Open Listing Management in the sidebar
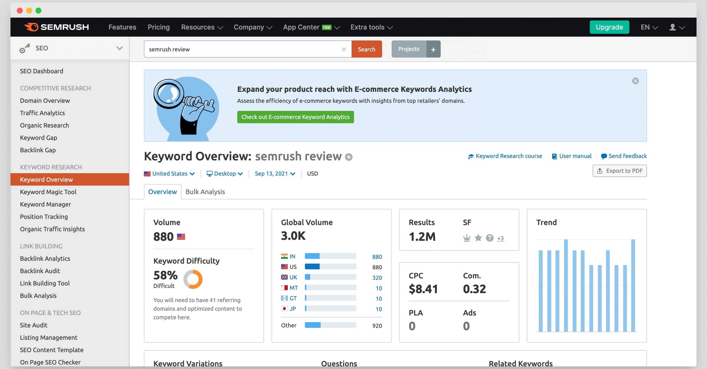Image resolution: width=707 pixels, height=369 pixels. pos(49,338)
